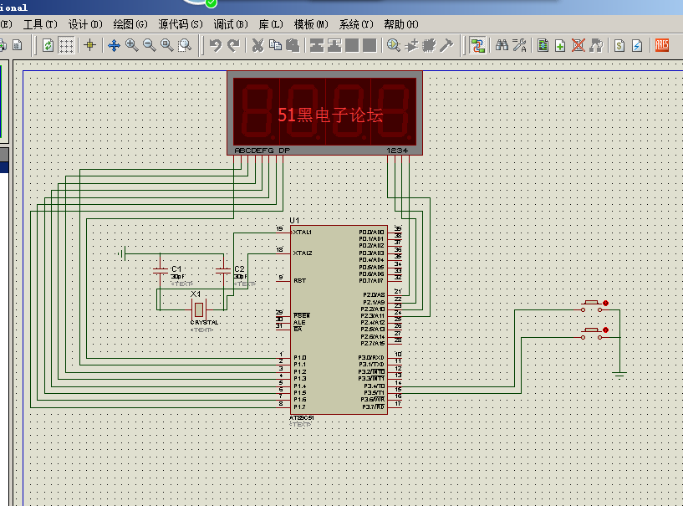The width and height of the screenshot is (683, 506).
Task: Remove sheet with red X icon
Action: [x=578, y=45]
